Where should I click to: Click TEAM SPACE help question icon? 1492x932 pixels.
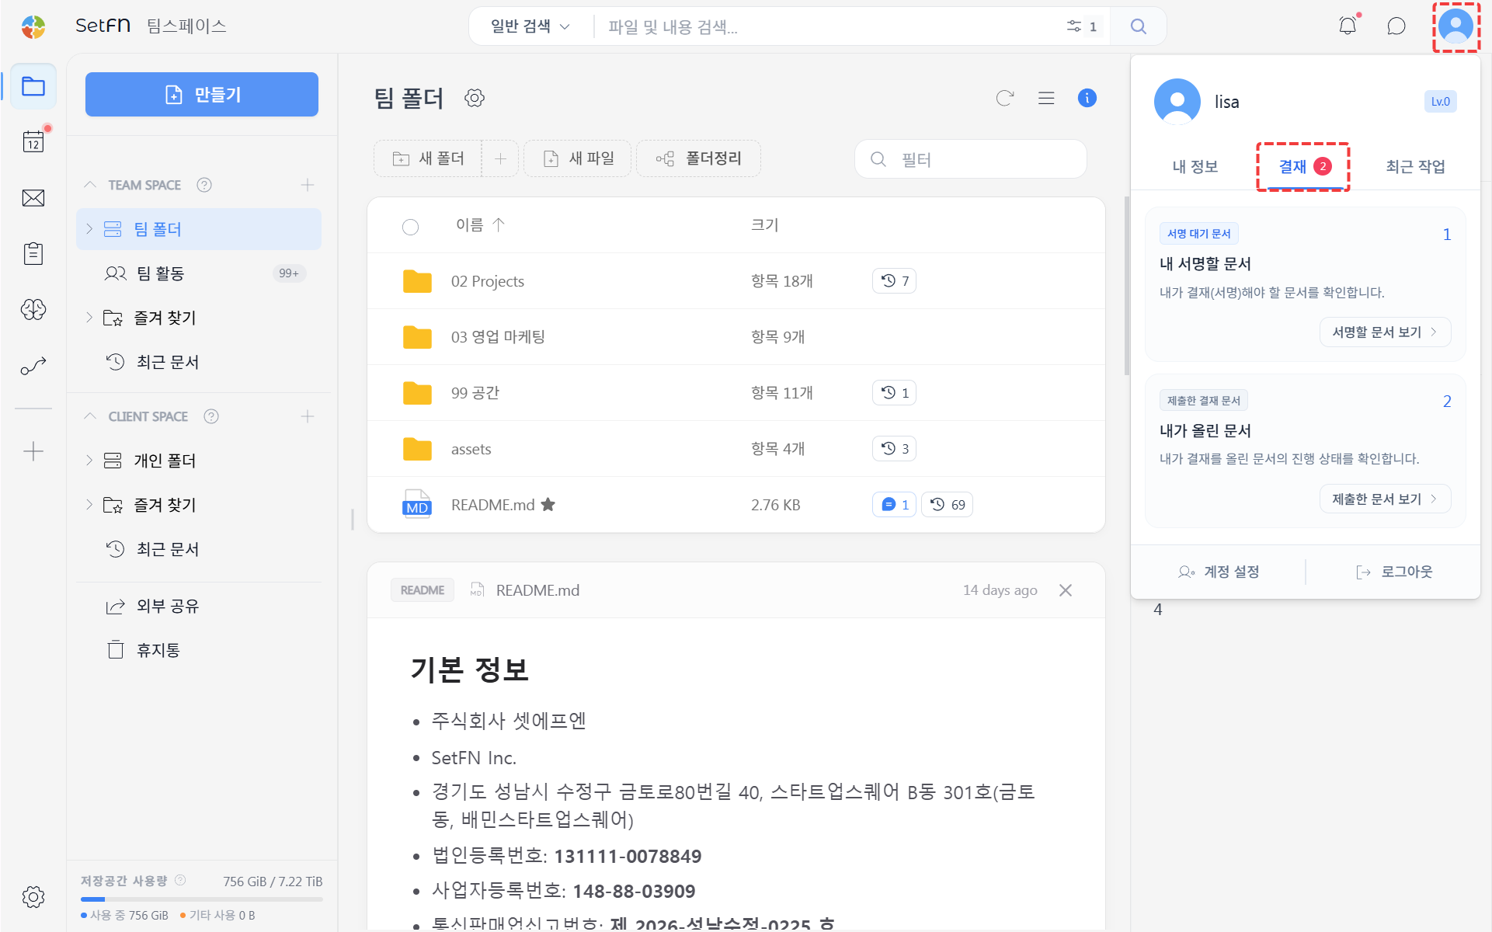click(204, 185)
